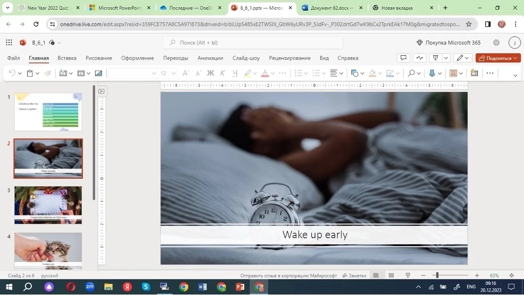
Task: Open the Comments speech bubble icon
Action: [x=403, y=58]
